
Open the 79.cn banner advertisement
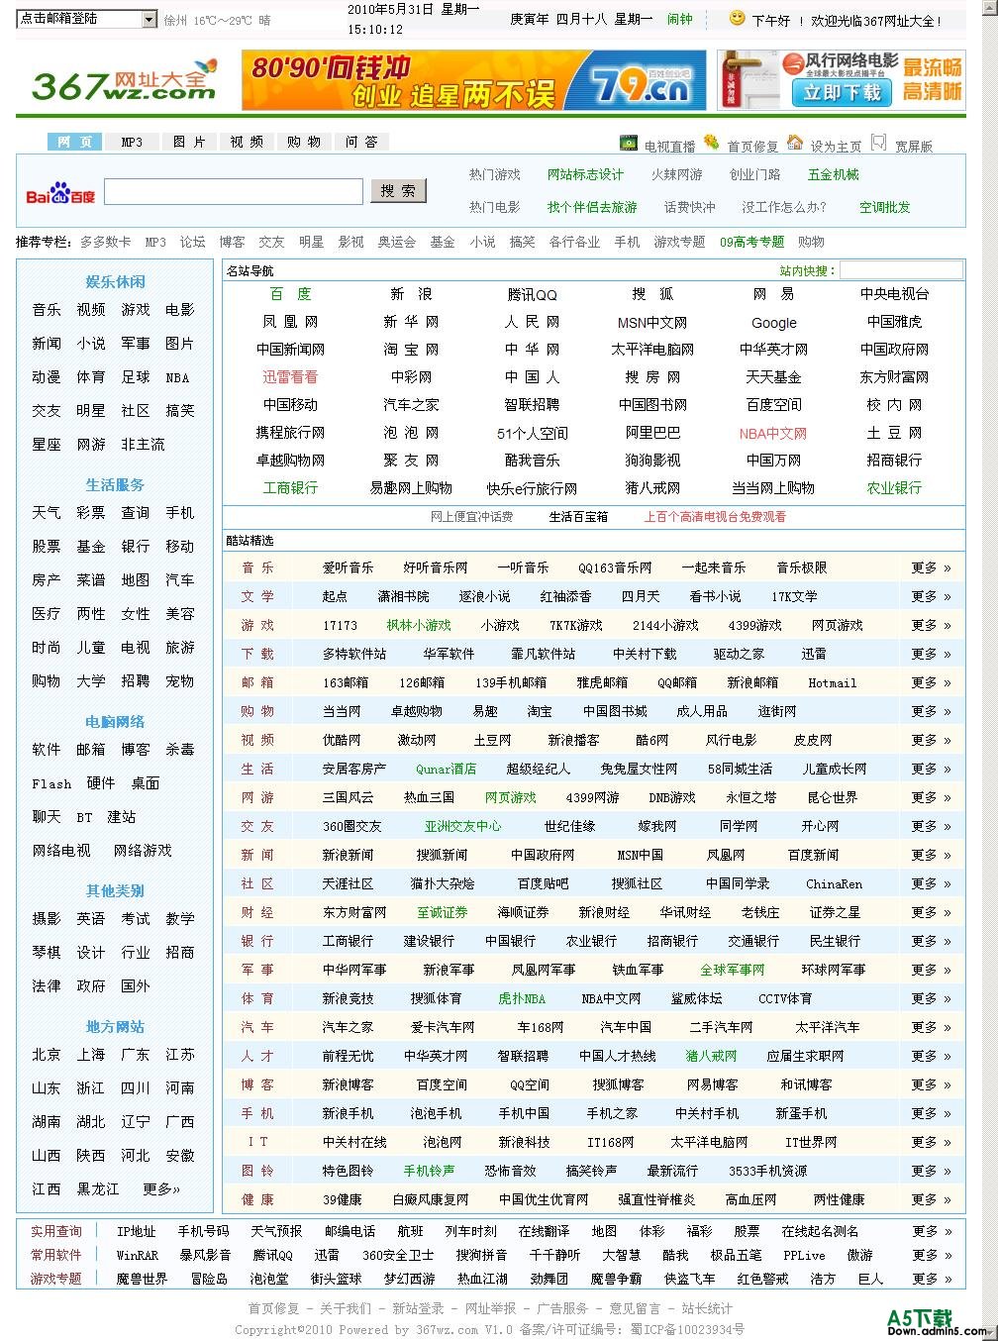(x=474, y=80)
